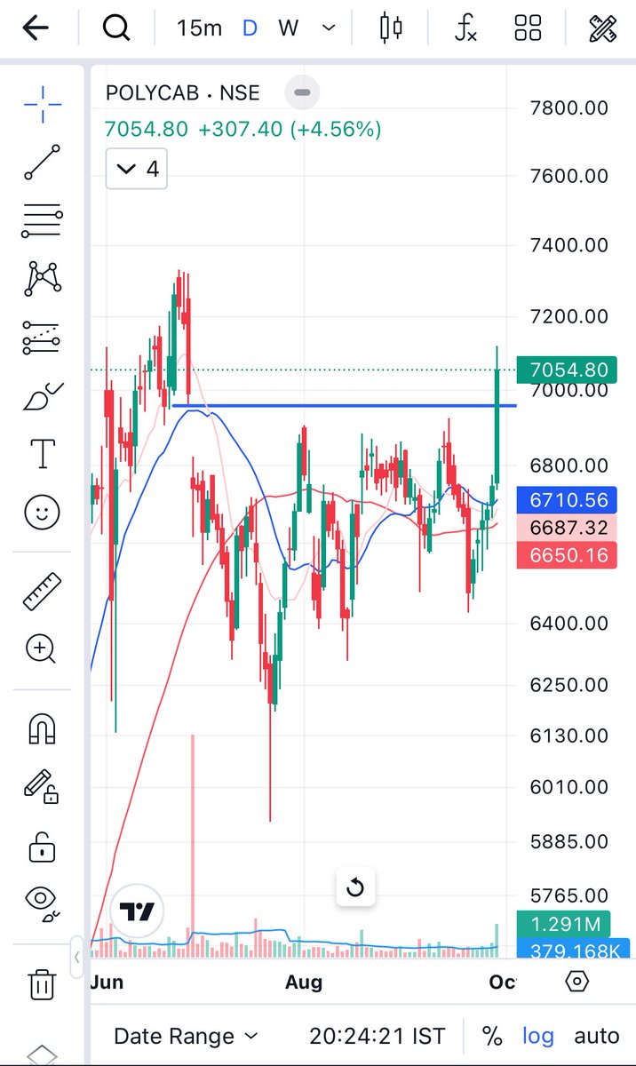Select the trend line tool
This screenshot has width=636, height=1066.
tap(43, 162)
